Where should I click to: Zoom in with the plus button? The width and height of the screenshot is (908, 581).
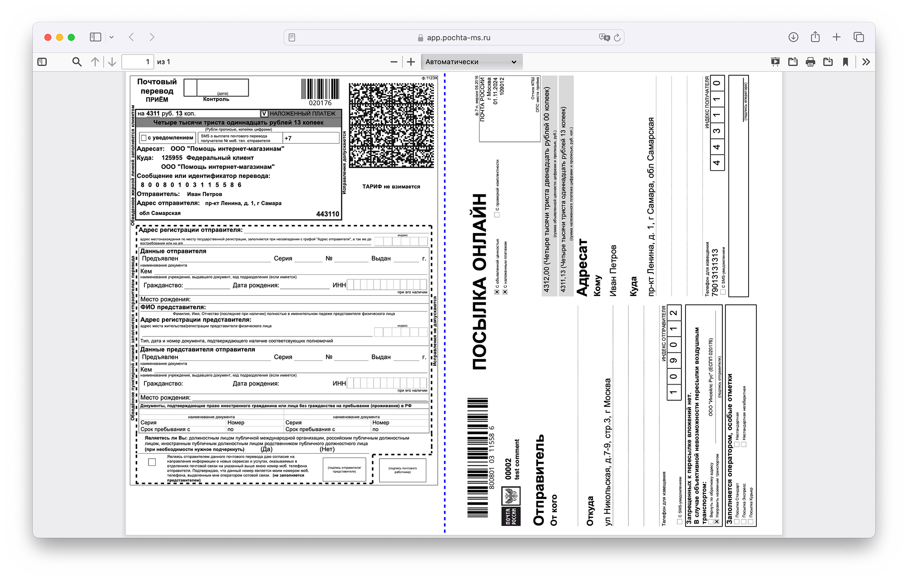[x=411, y=62]
